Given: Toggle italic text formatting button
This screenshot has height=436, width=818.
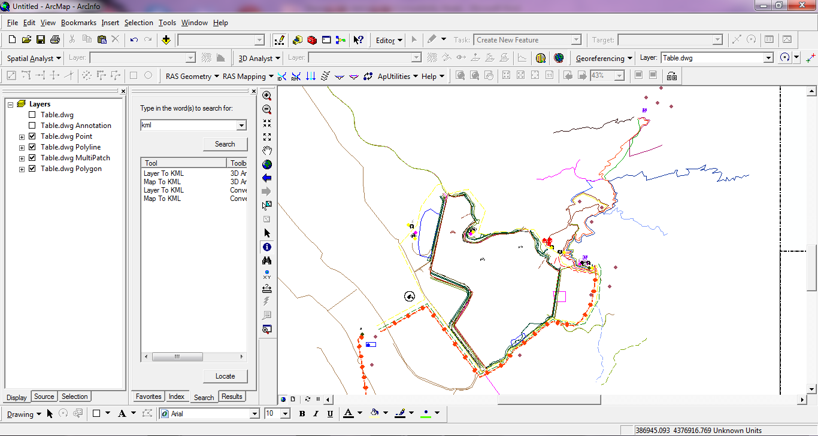Looking at the screenshot, I should coord(316,414).
